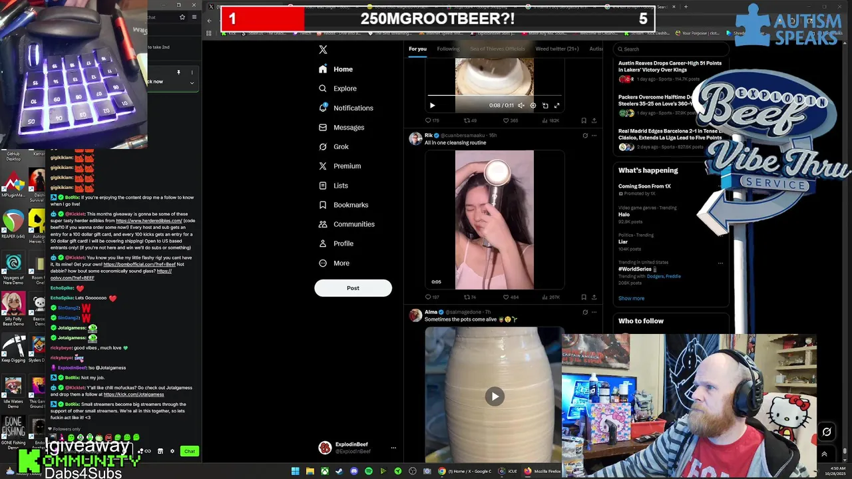Open Discord from the taskbar
This screenshot has width=852, height=479.
click(x=353, y=471)
